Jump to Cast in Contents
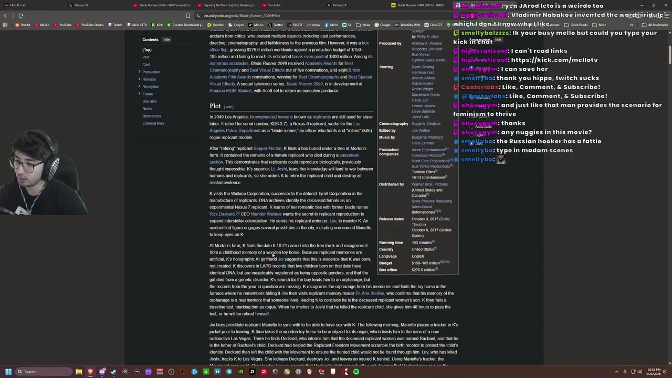672x378 pixels. click(146, 65)
